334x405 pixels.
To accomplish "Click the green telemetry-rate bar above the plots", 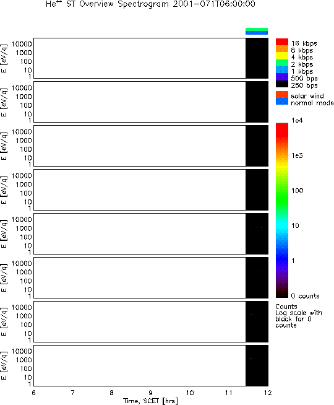I will (x=257, y=30).
